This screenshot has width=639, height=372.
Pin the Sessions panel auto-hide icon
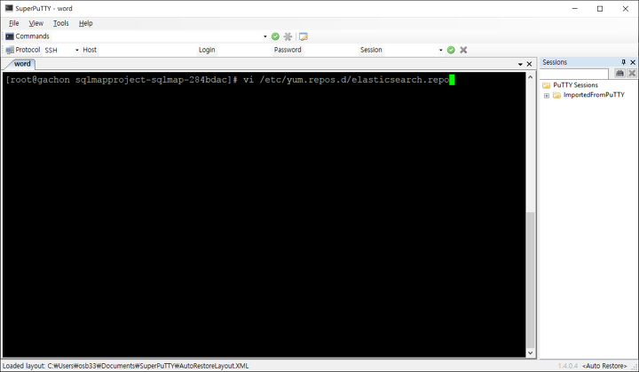624,62
